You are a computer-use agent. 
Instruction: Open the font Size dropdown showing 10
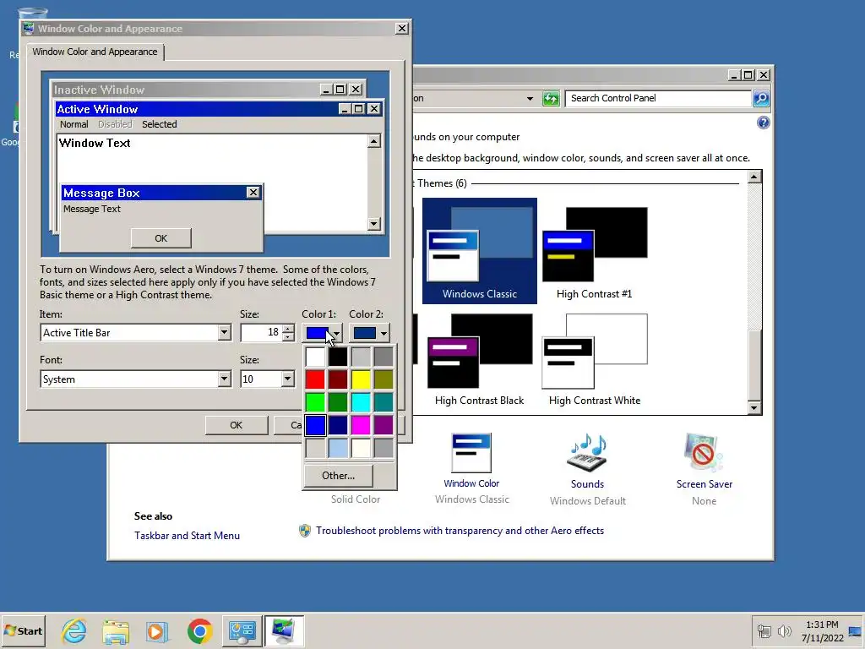pos(287,379)
